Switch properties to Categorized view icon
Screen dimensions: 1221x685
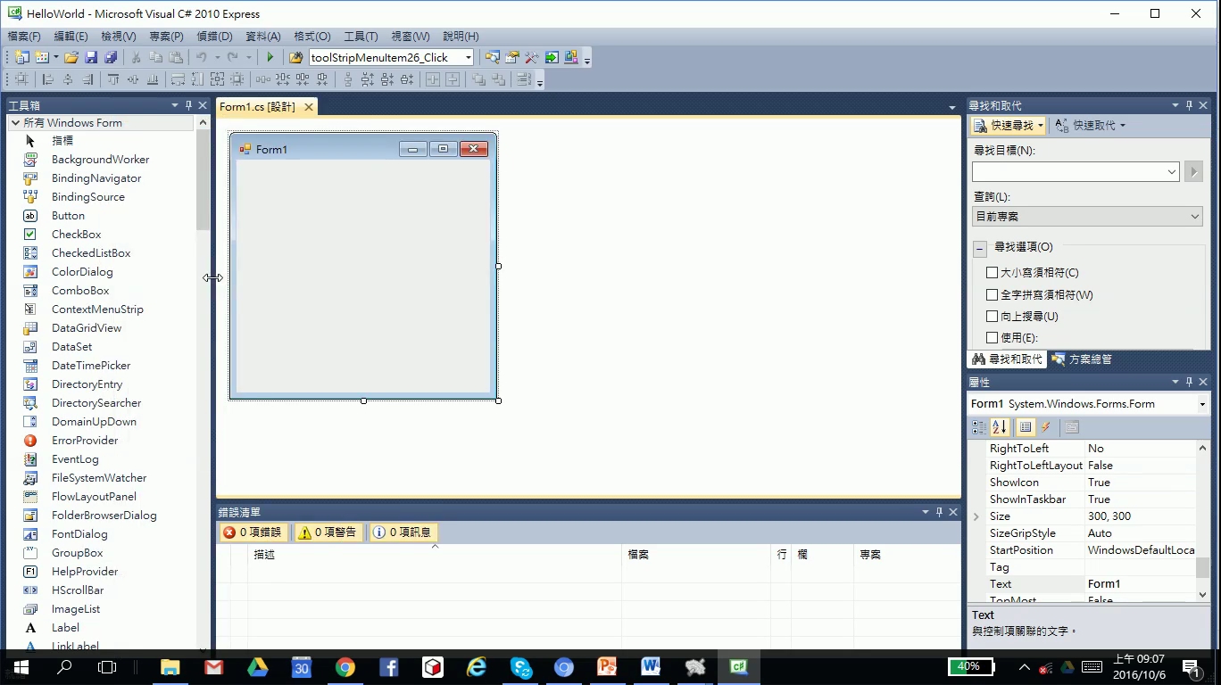tap(980, 427)
